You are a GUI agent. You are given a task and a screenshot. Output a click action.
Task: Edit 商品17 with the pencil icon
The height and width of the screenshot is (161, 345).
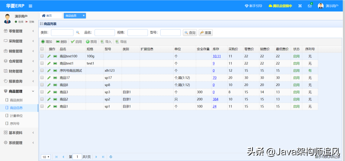tap(49, 78)
